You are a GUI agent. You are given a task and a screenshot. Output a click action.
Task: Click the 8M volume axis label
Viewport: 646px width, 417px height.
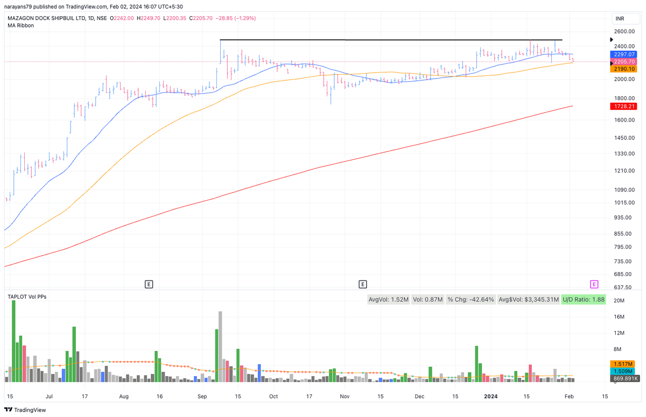point(618,349)
